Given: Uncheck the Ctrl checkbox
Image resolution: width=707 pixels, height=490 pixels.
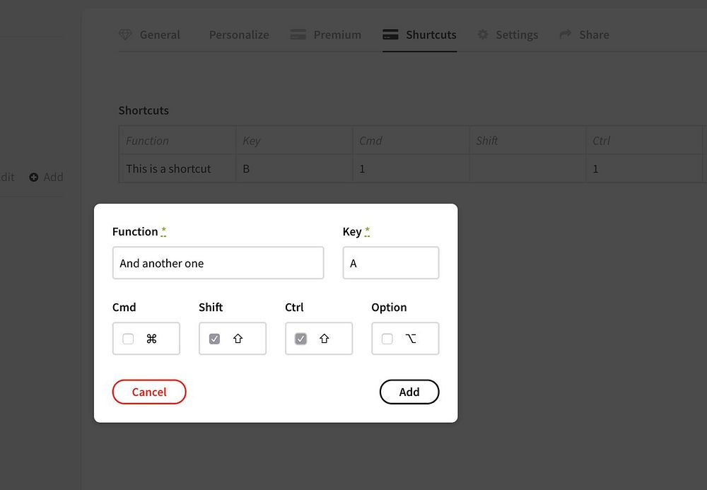Looking at the screenshot, I should pyautogui.click(x=301, y=339).
